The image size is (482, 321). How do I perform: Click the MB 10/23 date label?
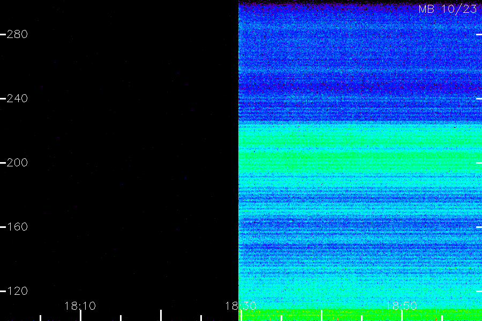click(448, 9)
